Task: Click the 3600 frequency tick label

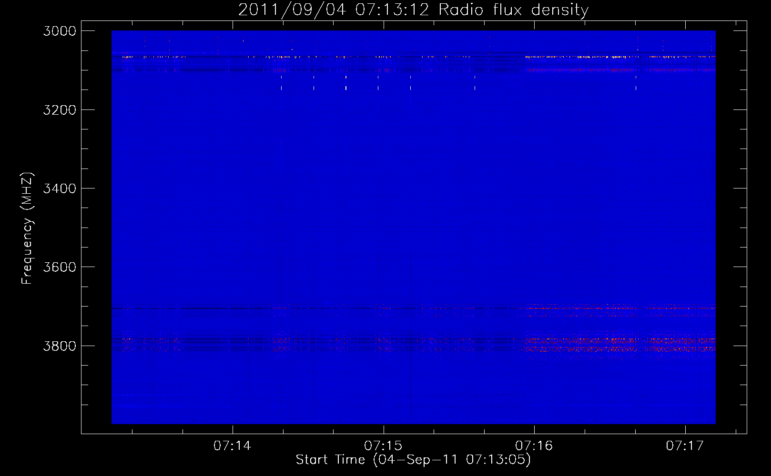Action: (60, 267)
